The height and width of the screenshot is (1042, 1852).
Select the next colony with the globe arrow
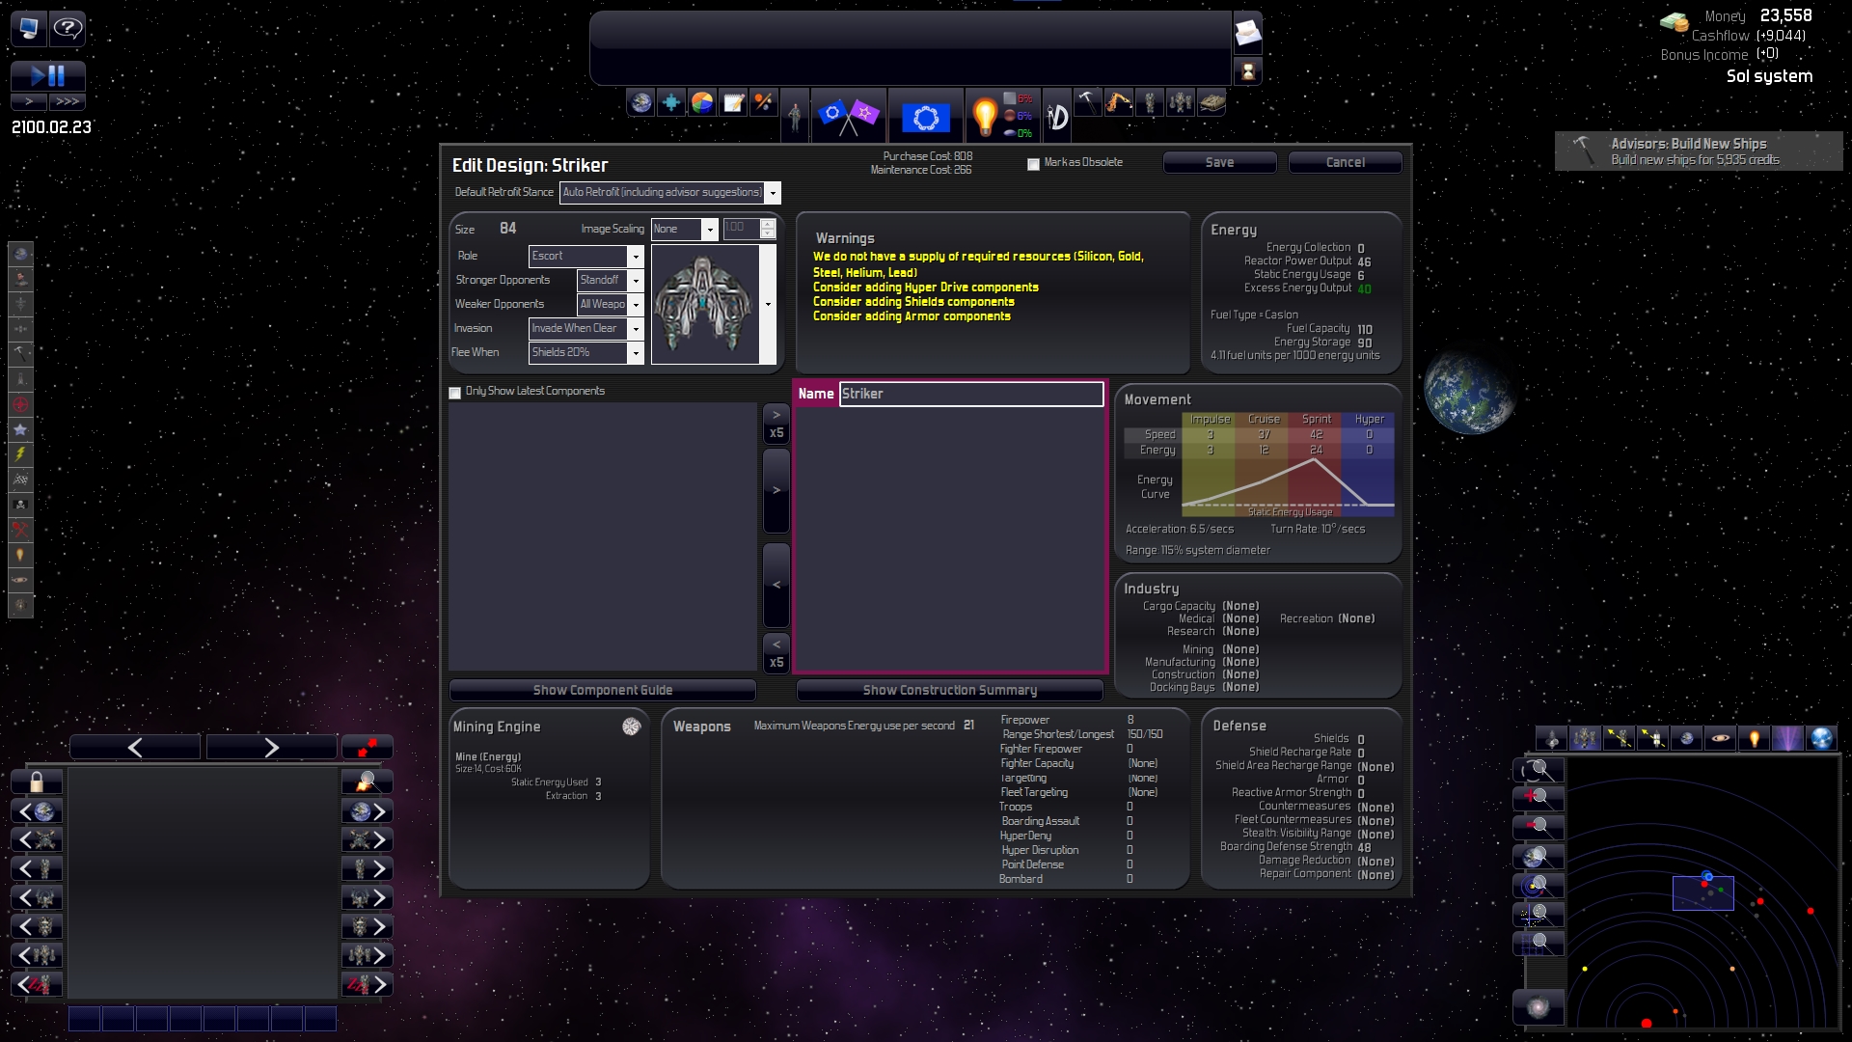click(368, 811)
